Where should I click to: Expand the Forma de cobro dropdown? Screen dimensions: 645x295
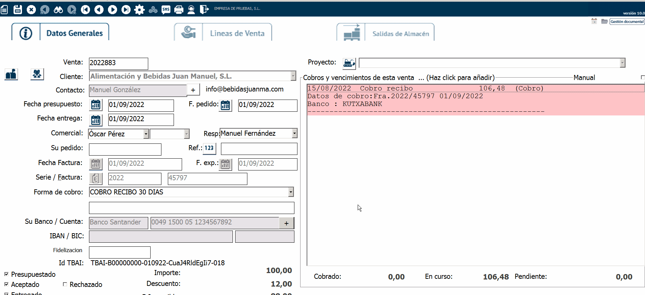tap(291, 192)
